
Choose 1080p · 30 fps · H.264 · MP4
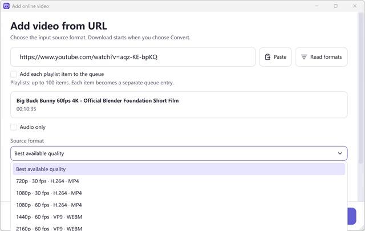point(179,193)
